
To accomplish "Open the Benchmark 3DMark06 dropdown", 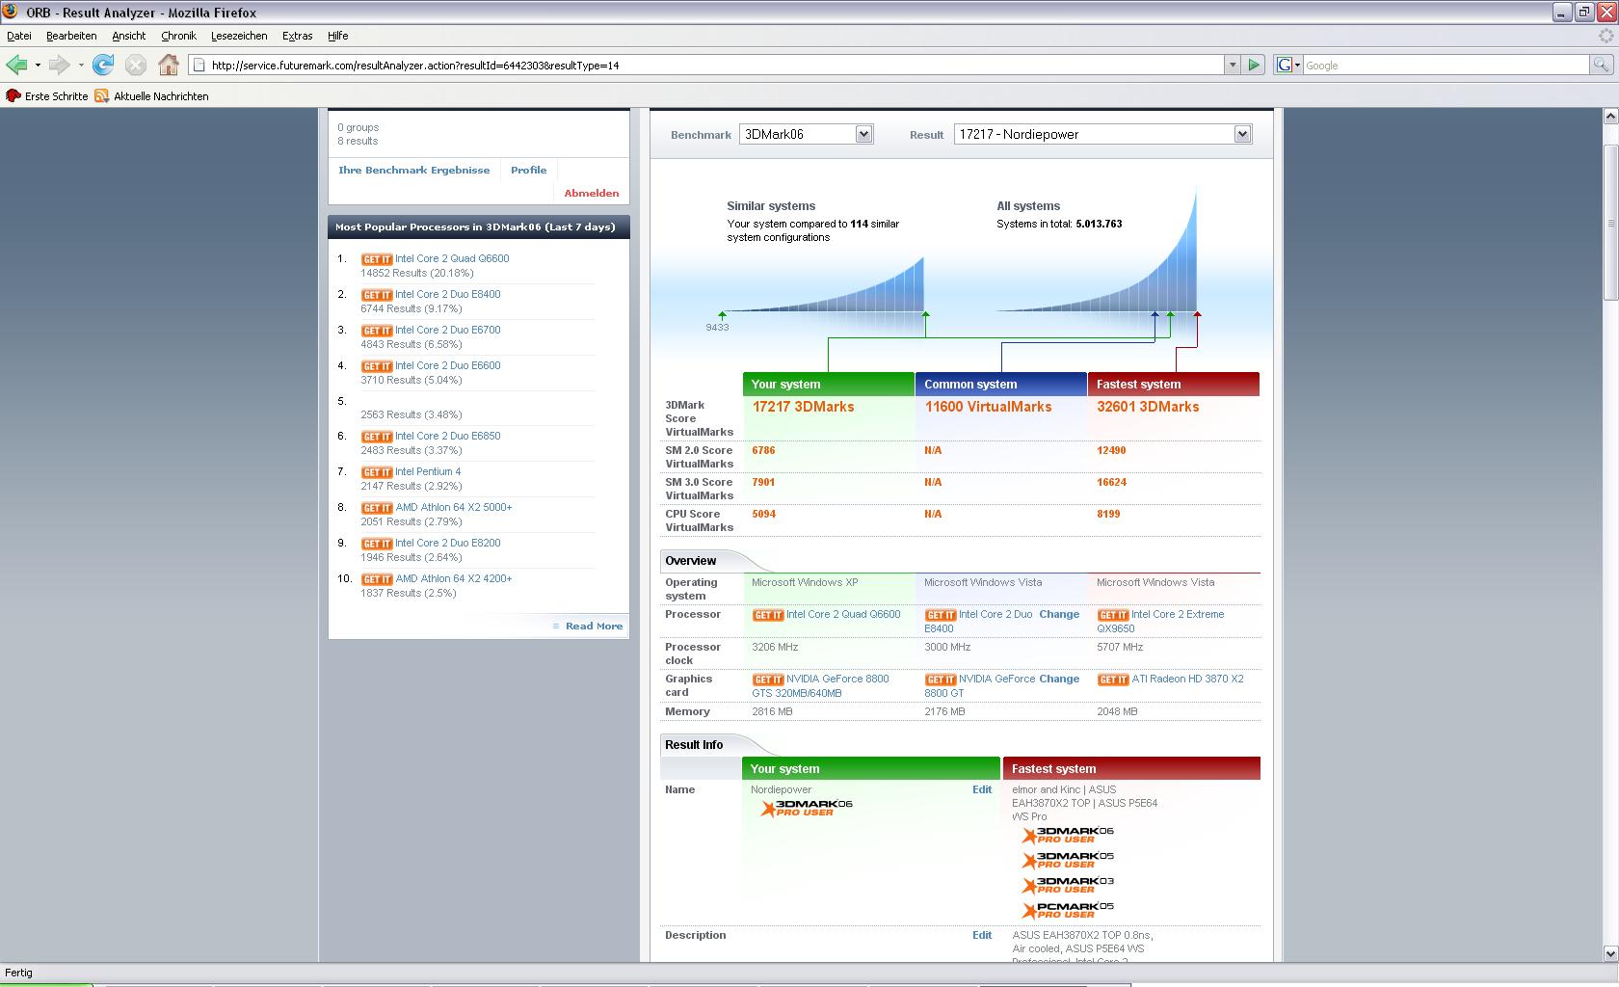I will click(807, 135).
